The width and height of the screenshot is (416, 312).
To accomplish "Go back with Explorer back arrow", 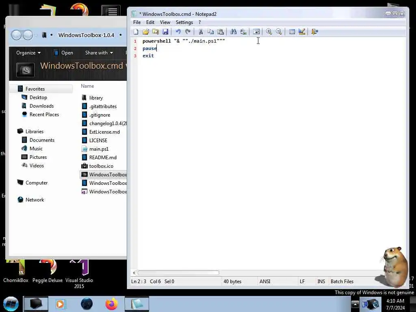I will tap(16, 35).
